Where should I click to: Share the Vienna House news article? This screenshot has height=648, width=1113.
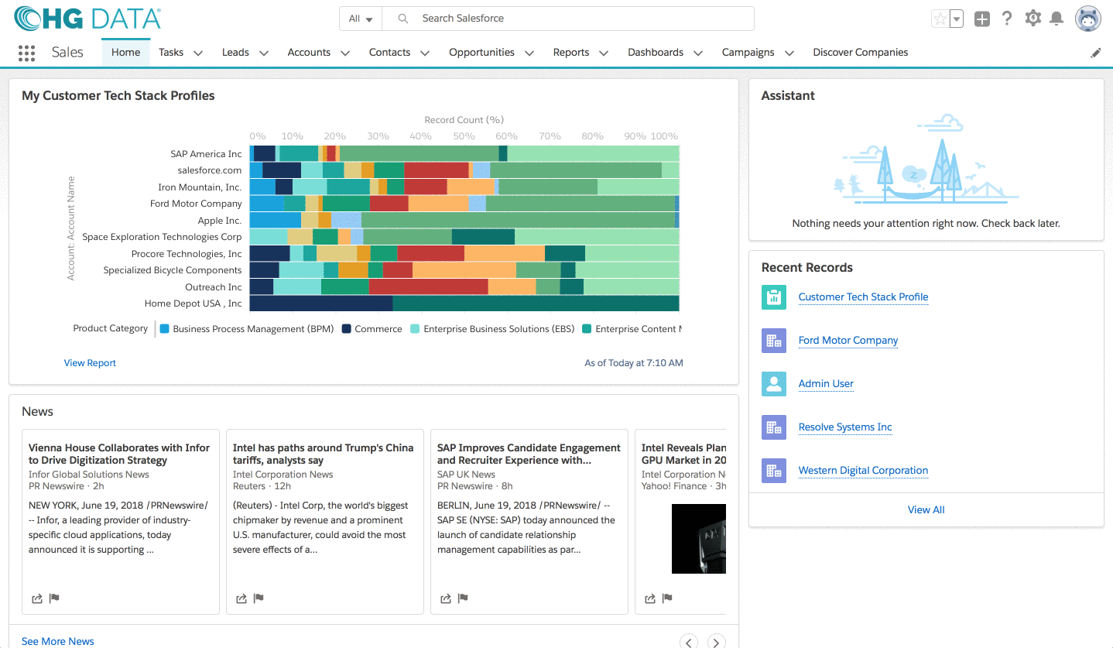tap(37, 598)
